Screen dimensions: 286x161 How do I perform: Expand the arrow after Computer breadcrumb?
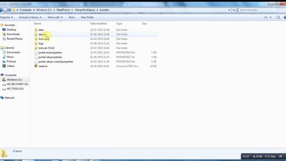tap(34, 10)
